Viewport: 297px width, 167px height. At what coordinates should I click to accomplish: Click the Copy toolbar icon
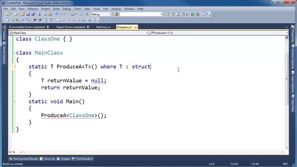(45, 14)
